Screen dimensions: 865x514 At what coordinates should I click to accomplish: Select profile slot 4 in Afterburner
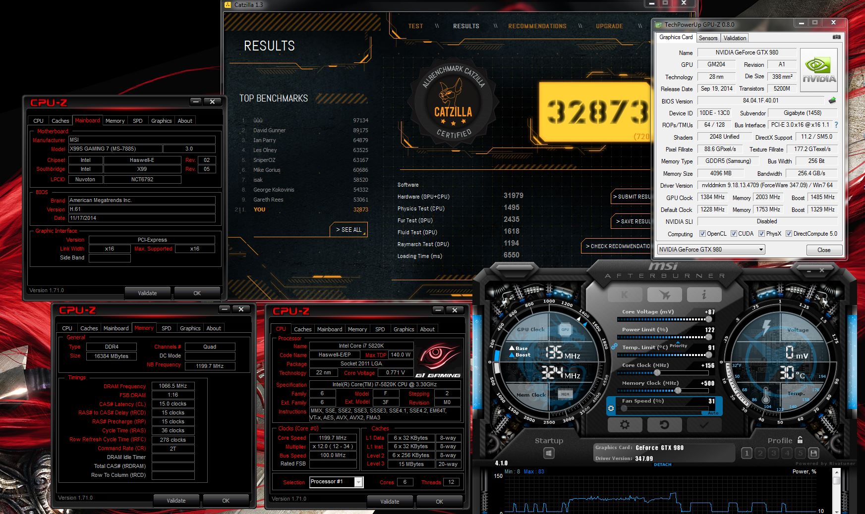coord(787,453)
